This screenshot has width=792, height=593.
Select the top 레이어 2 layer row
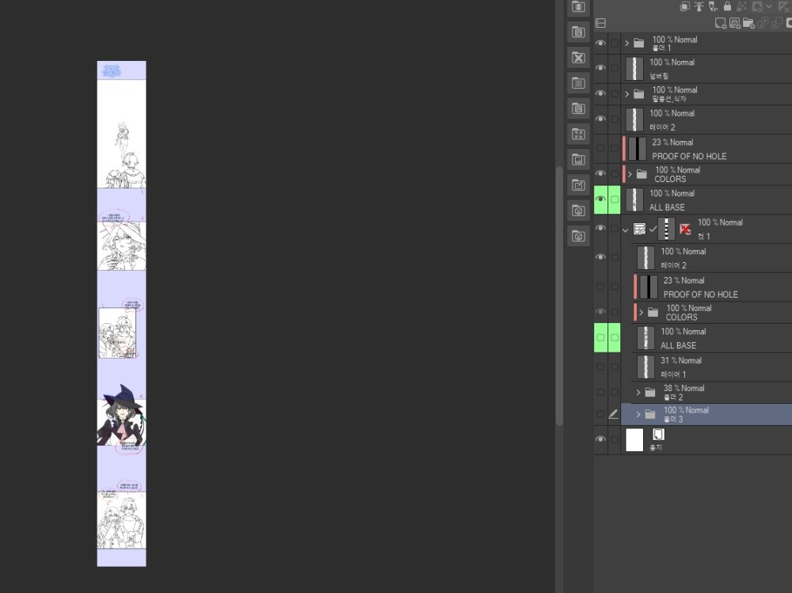(706, 120)
